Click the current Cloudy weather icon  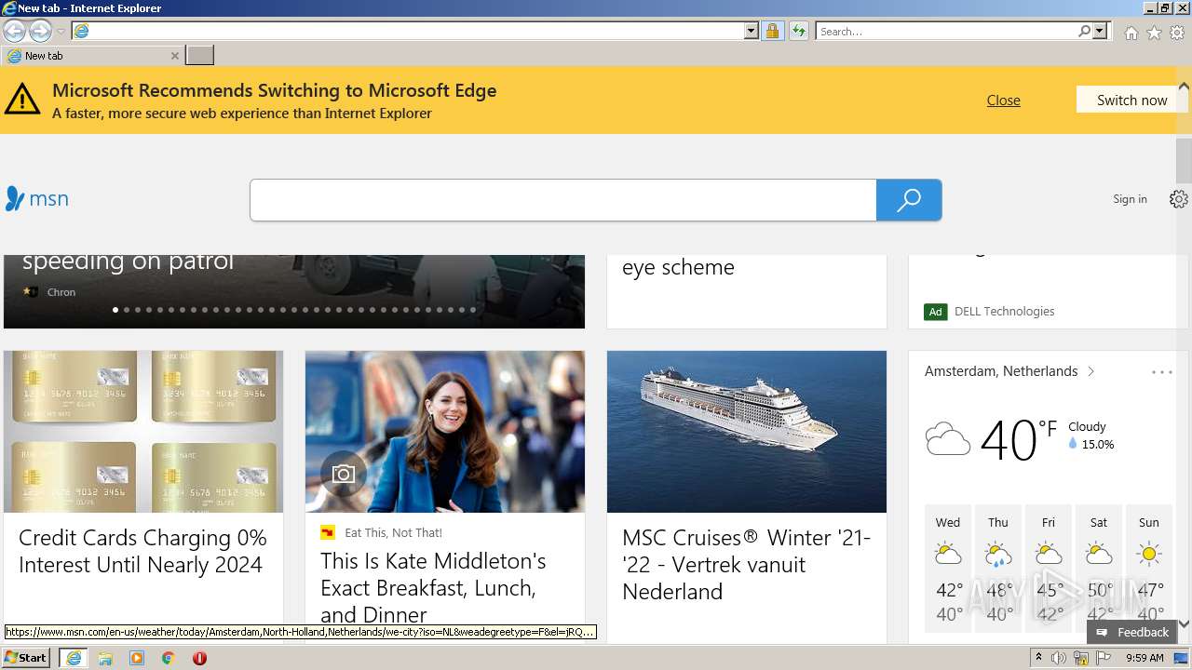(x=948, y=438)
